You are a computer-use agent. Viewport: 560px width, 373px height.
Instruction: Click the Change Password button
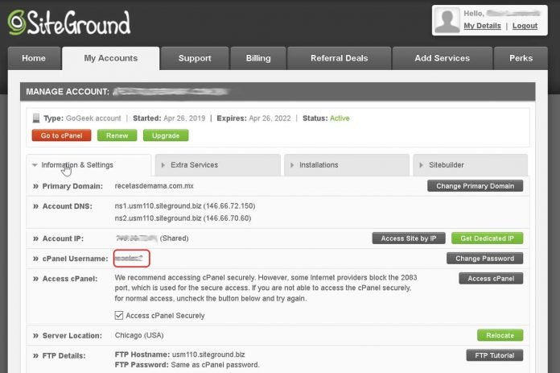click(x=484, y=259)
